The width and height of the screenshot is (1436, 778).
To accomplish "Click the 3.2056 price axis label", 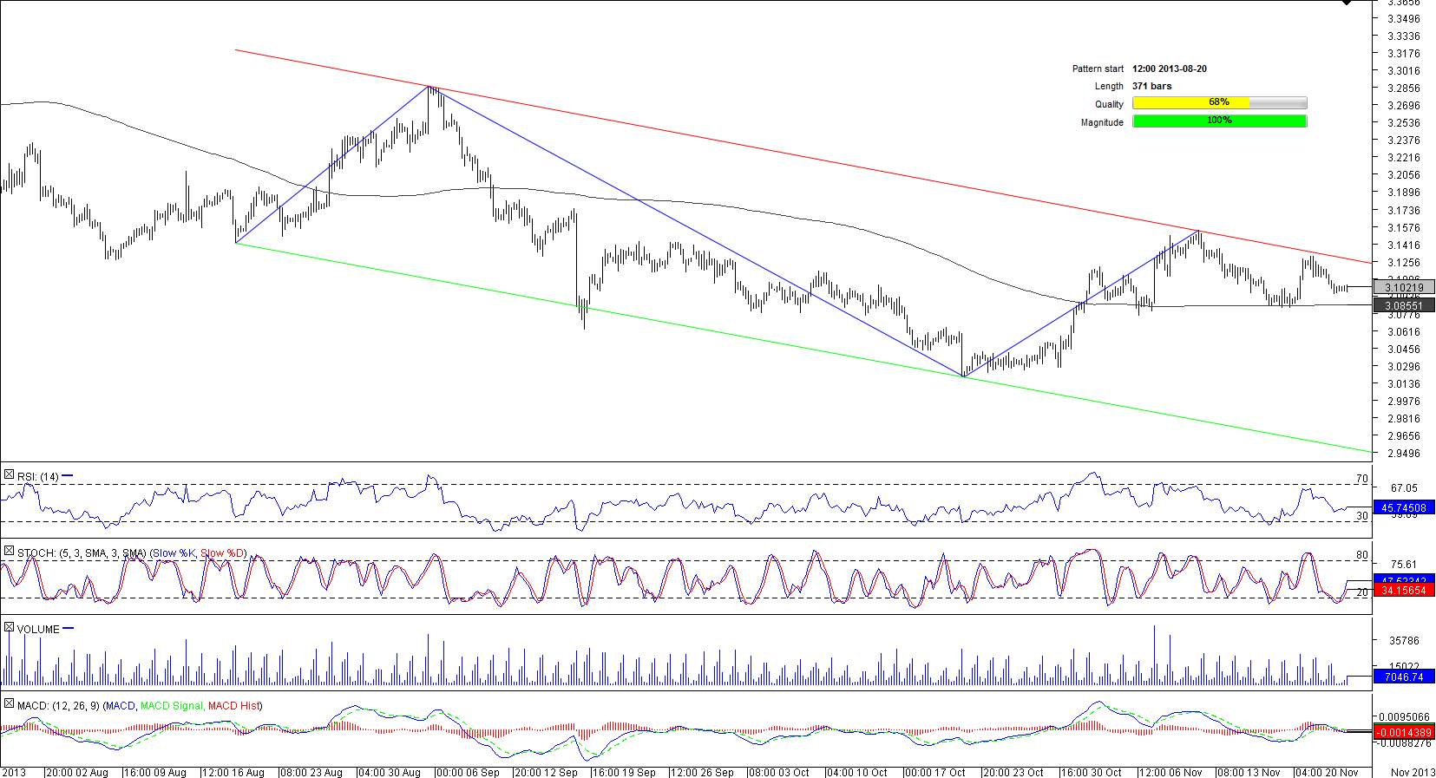I will click(1404, 175).
